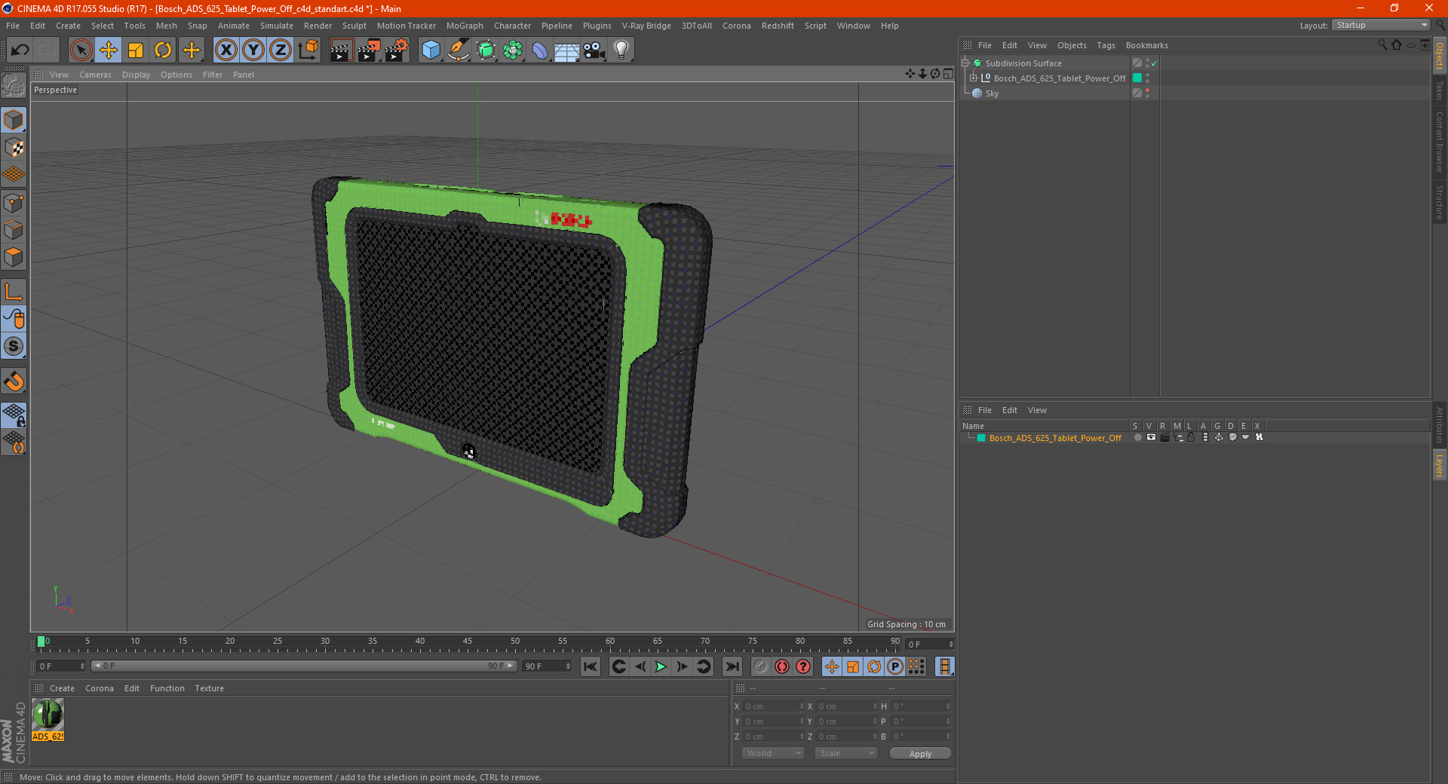Open the MoGraph menu
Image resolution: width=1448 pixels, height=784 pixels.
click(465, 26)
